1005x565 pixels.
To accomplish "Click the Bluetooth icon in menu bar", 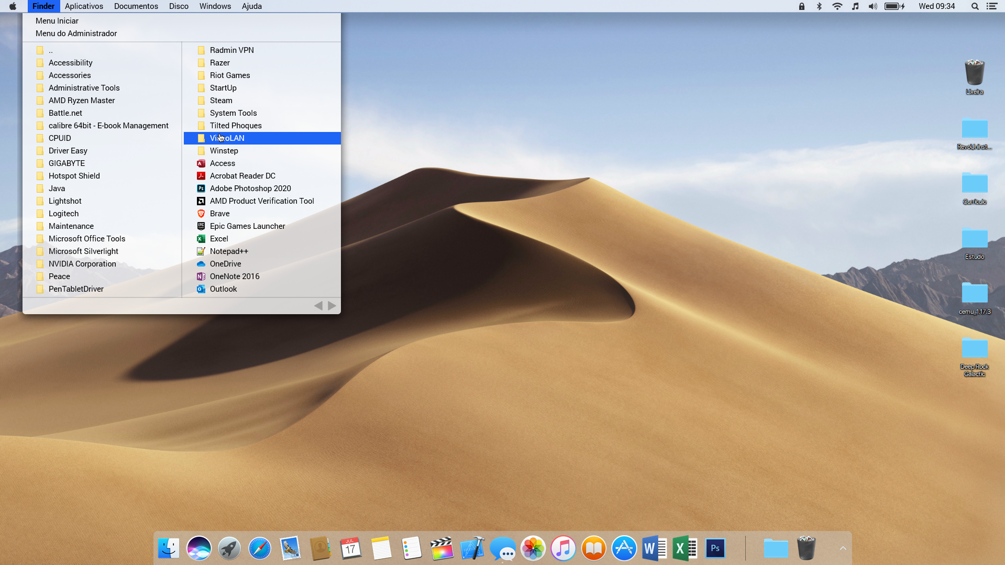I will (x=819, y=6).
